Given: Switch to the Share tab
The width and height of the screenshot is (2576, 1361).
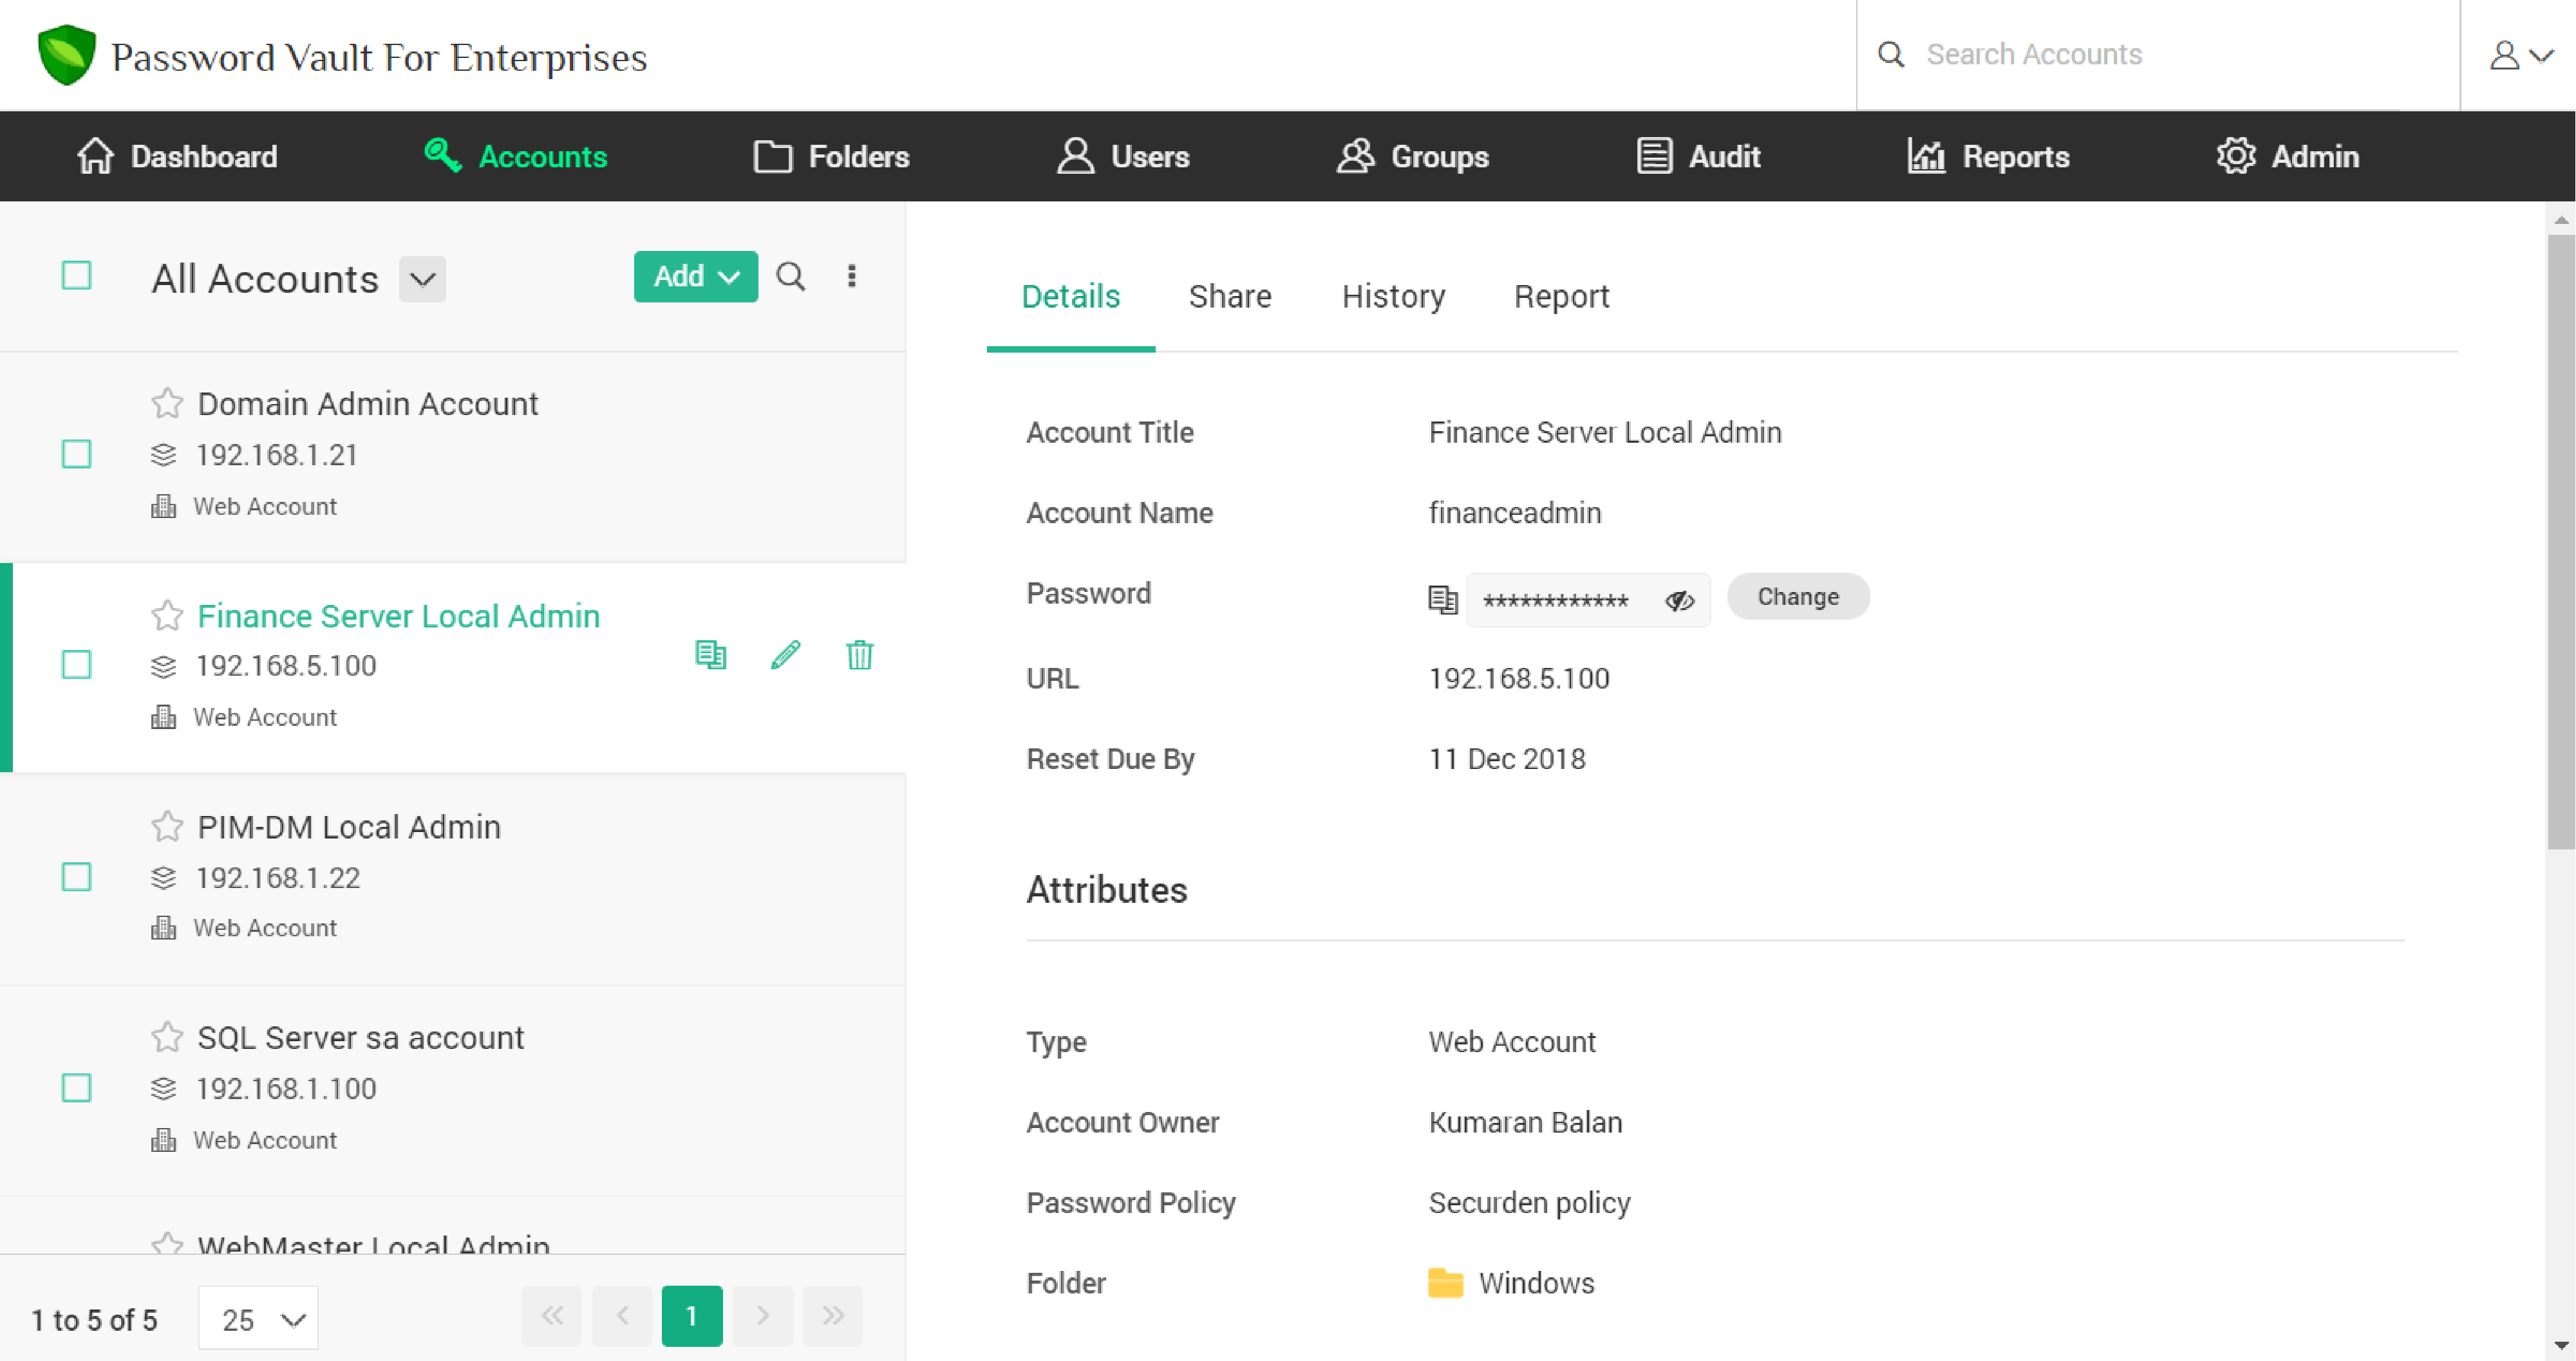Looking at the screenshot, I should pos(1229,296).
